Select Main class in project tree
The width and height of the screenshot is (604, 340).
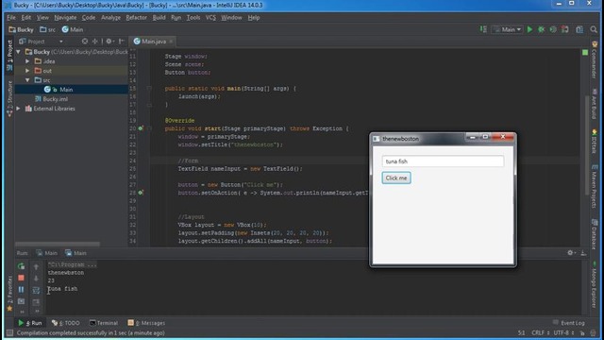(72, 90)
